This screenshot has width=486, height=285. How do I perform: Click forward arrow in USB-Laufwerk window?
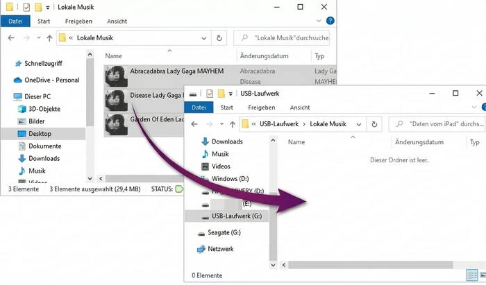click(210, 124)
